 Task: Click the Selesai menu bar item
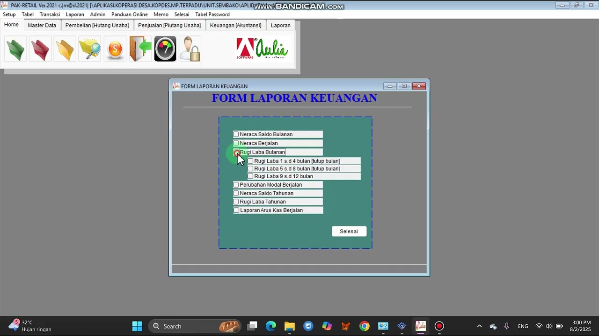click(182, 14)
